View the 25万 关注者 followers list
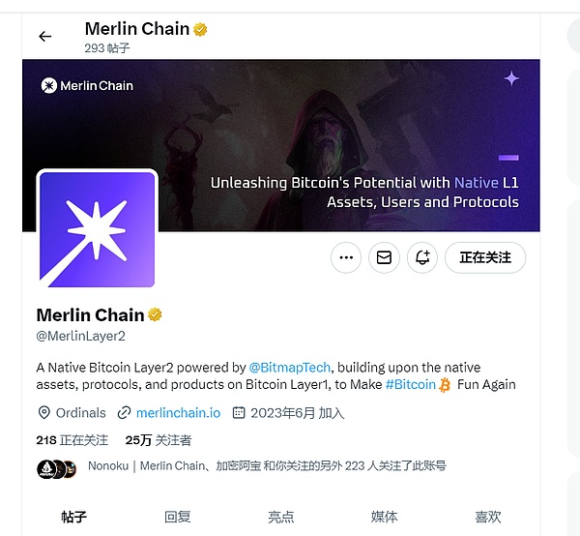The height and width of the screenshot is (536, 580). (159, 439)
